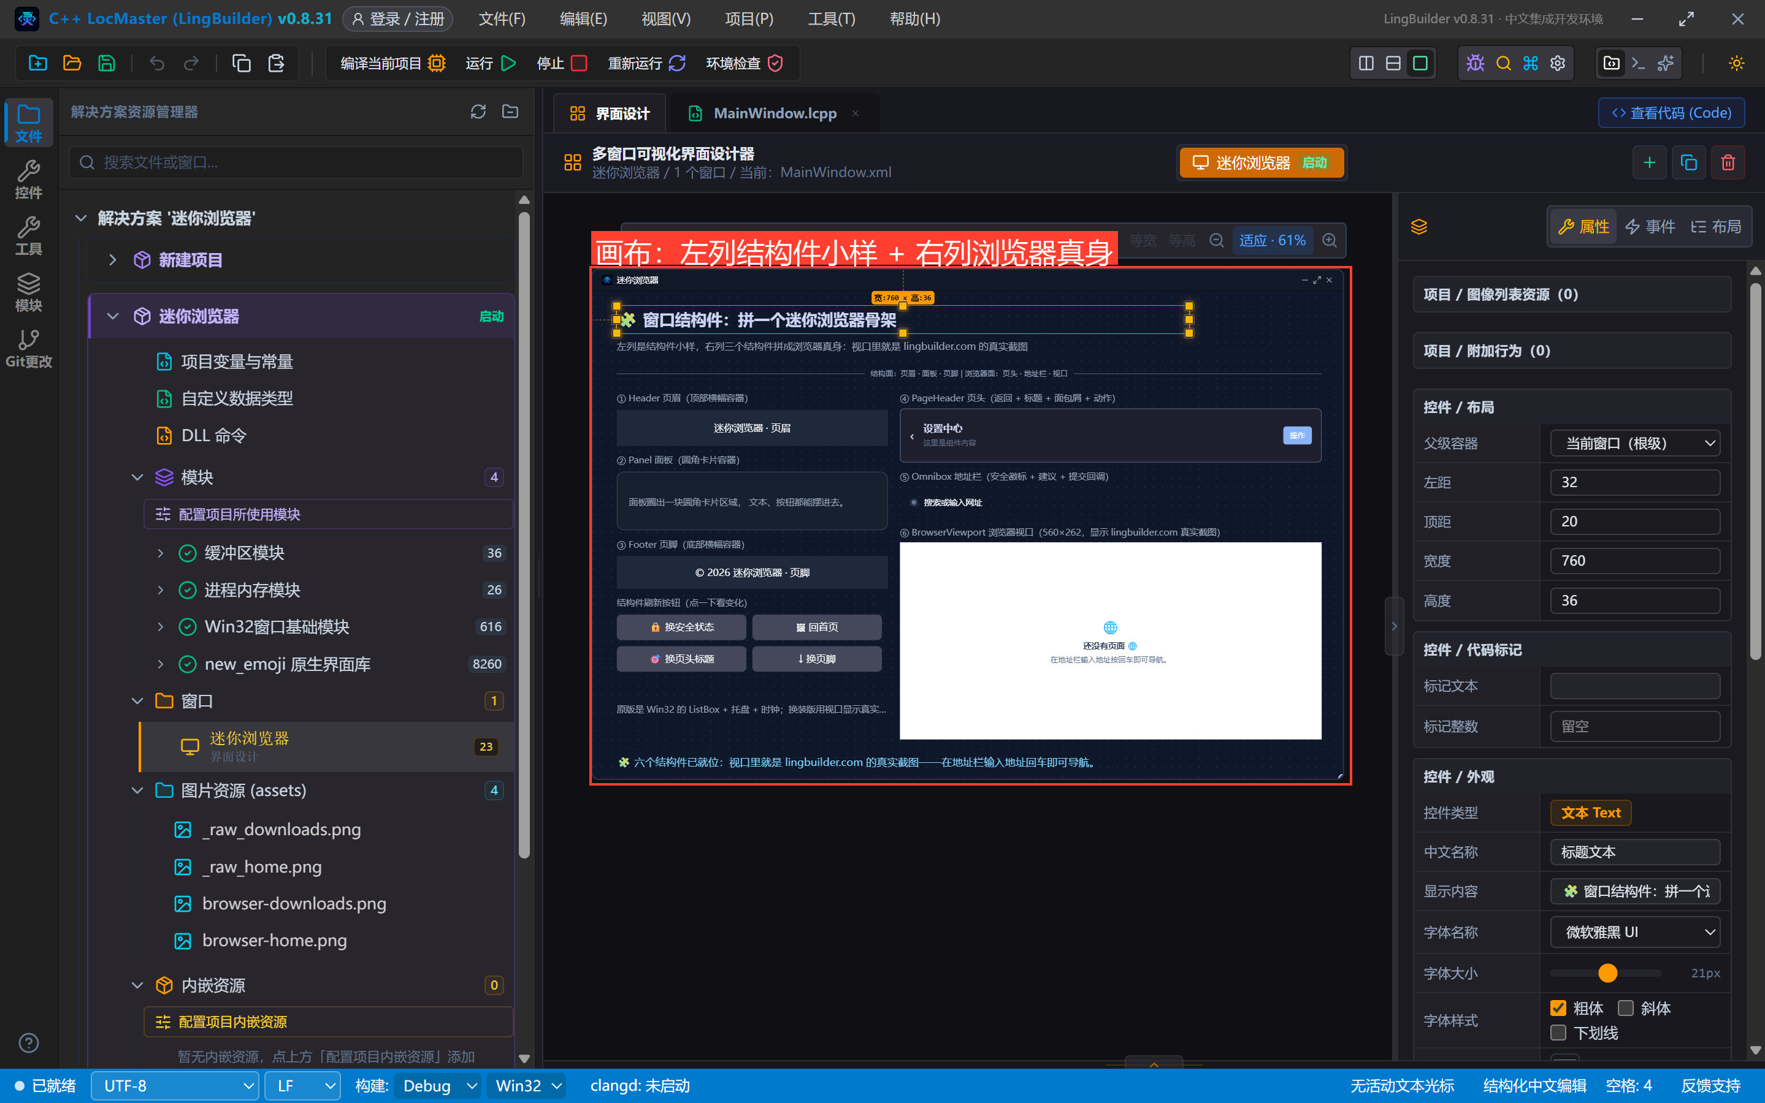Click the 运行 run button
This screenshot has height=1103, width=1765.
click(x=491, y=64)
